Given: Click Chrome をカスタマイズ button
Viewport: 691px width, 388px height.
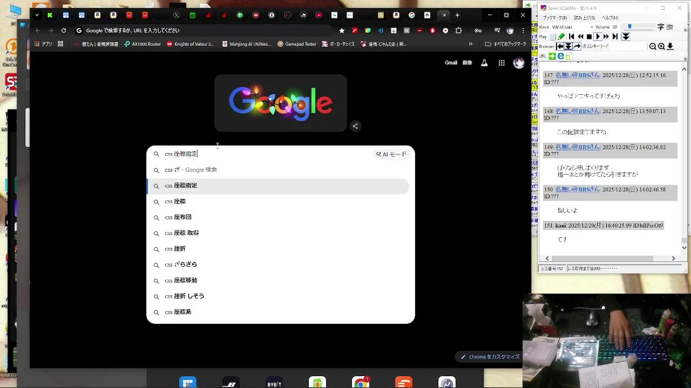Looking at the screenshot, I should (490, 357).
